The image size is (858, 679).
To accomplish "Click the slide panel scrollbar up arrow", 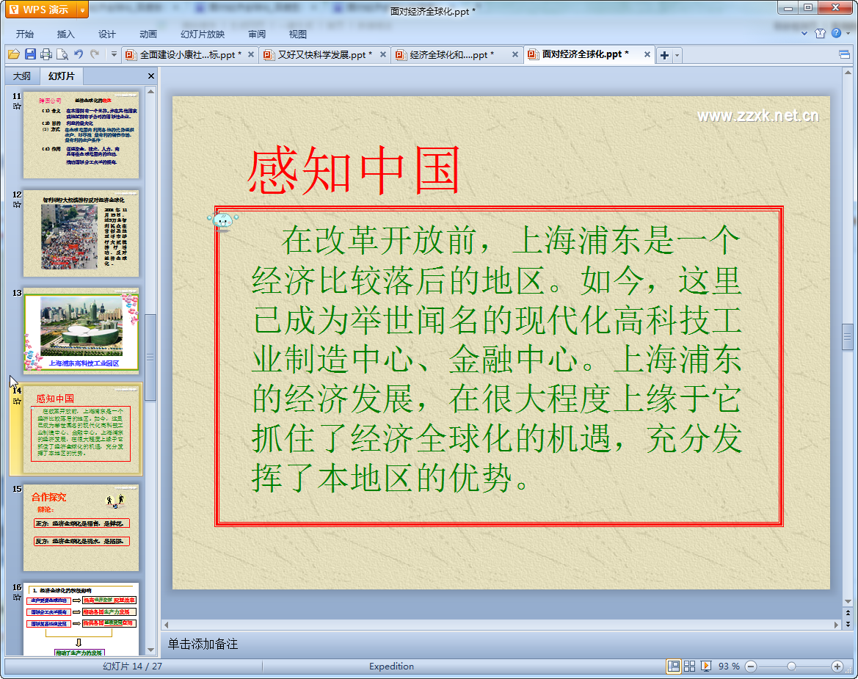I will click(x=150, y=91).
